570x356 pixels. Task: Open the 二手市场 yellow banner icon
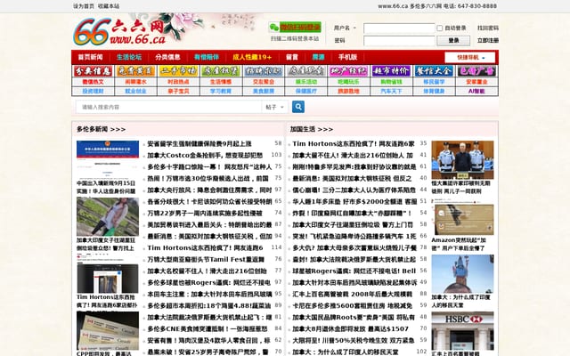[178, 71]
